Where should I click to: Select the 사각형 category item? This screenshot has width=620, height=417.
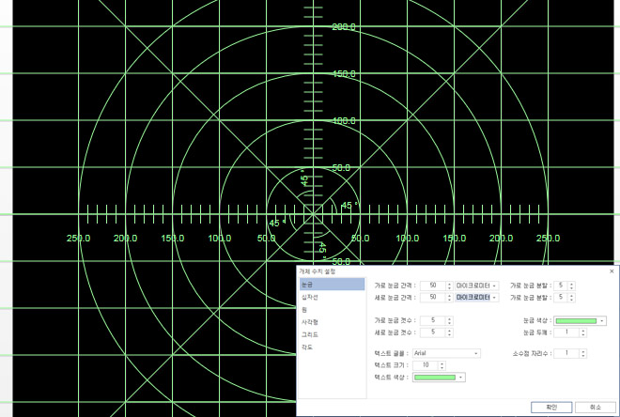332,322
